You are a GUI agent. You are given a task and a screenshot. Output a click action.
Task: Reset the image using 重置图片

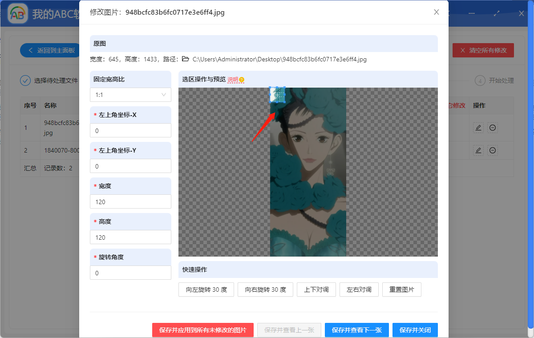pyautogui.click(x=401, y=289)
